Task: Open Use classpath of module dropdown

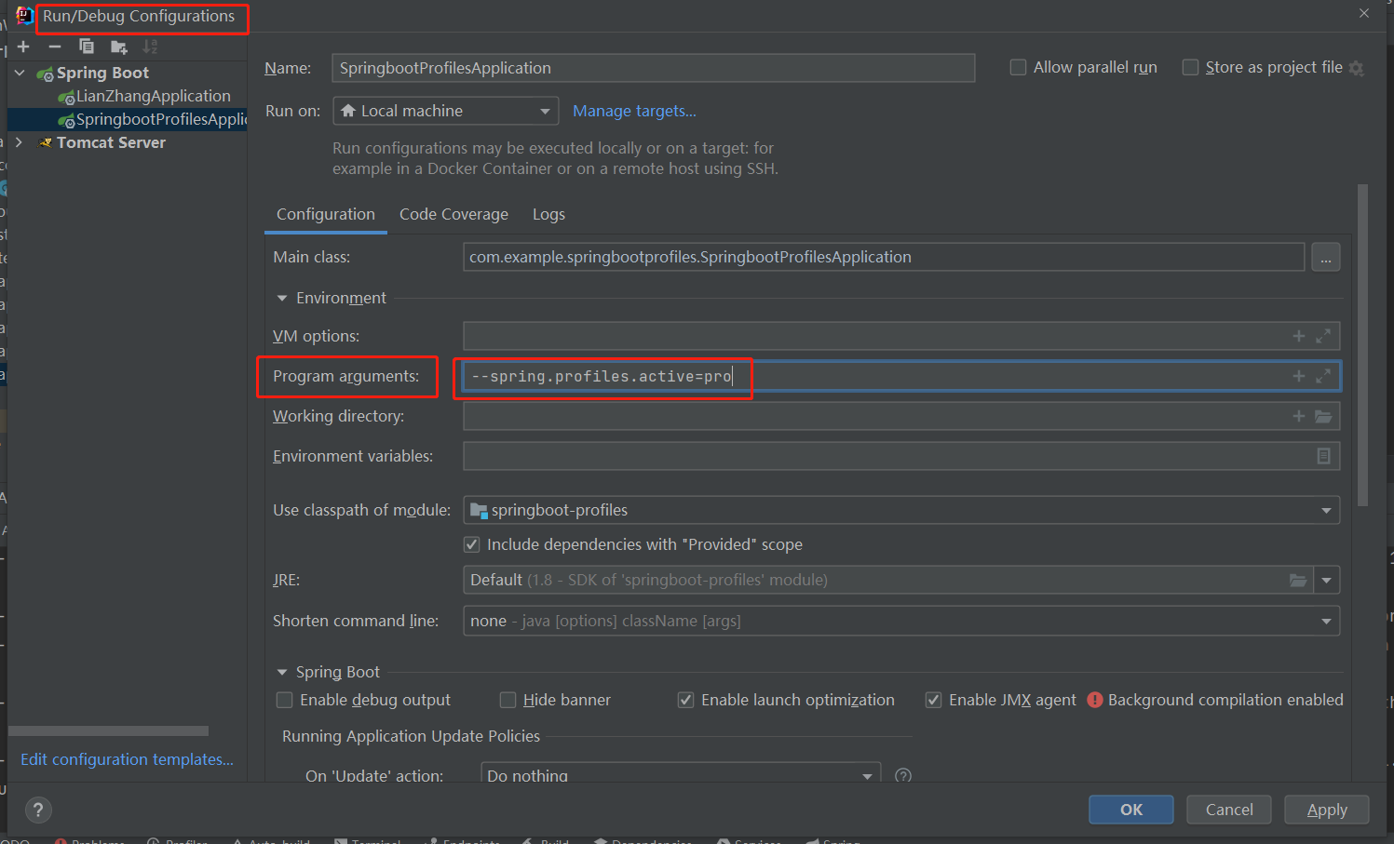Action: click(901, 510)
